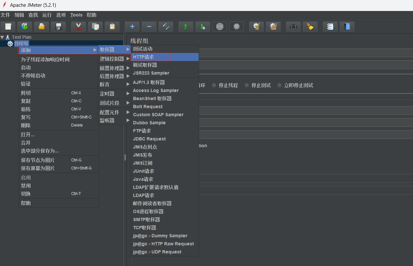This screenshot has width=413, height=266.
Task: Open the 编辑 menu
Action: (19, 15)
